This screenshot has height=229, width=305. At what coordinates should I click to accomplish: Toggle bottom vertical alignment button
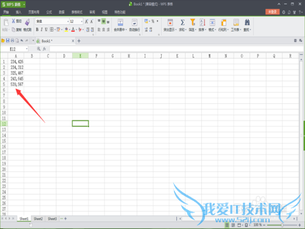pos(108,21)
